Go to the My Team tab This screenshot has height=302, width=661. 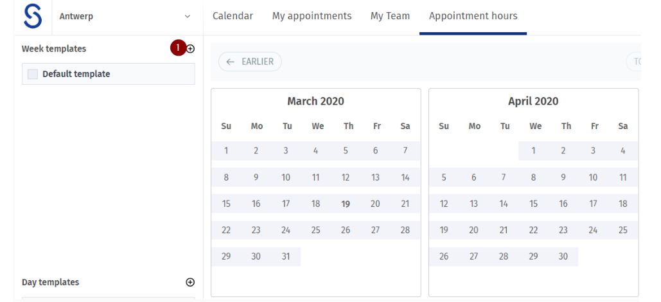pos(390,16)
